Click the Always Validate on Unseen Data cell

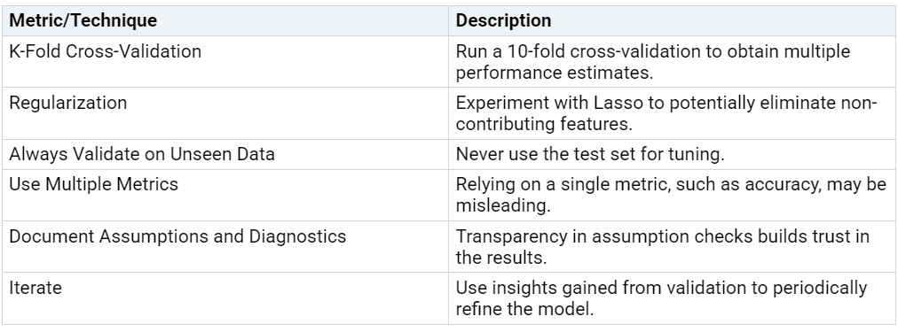coord(225,154)
